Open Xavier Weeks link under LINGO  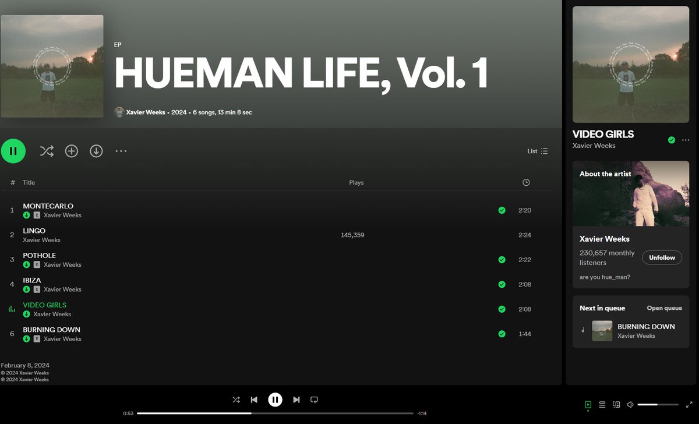41,240
